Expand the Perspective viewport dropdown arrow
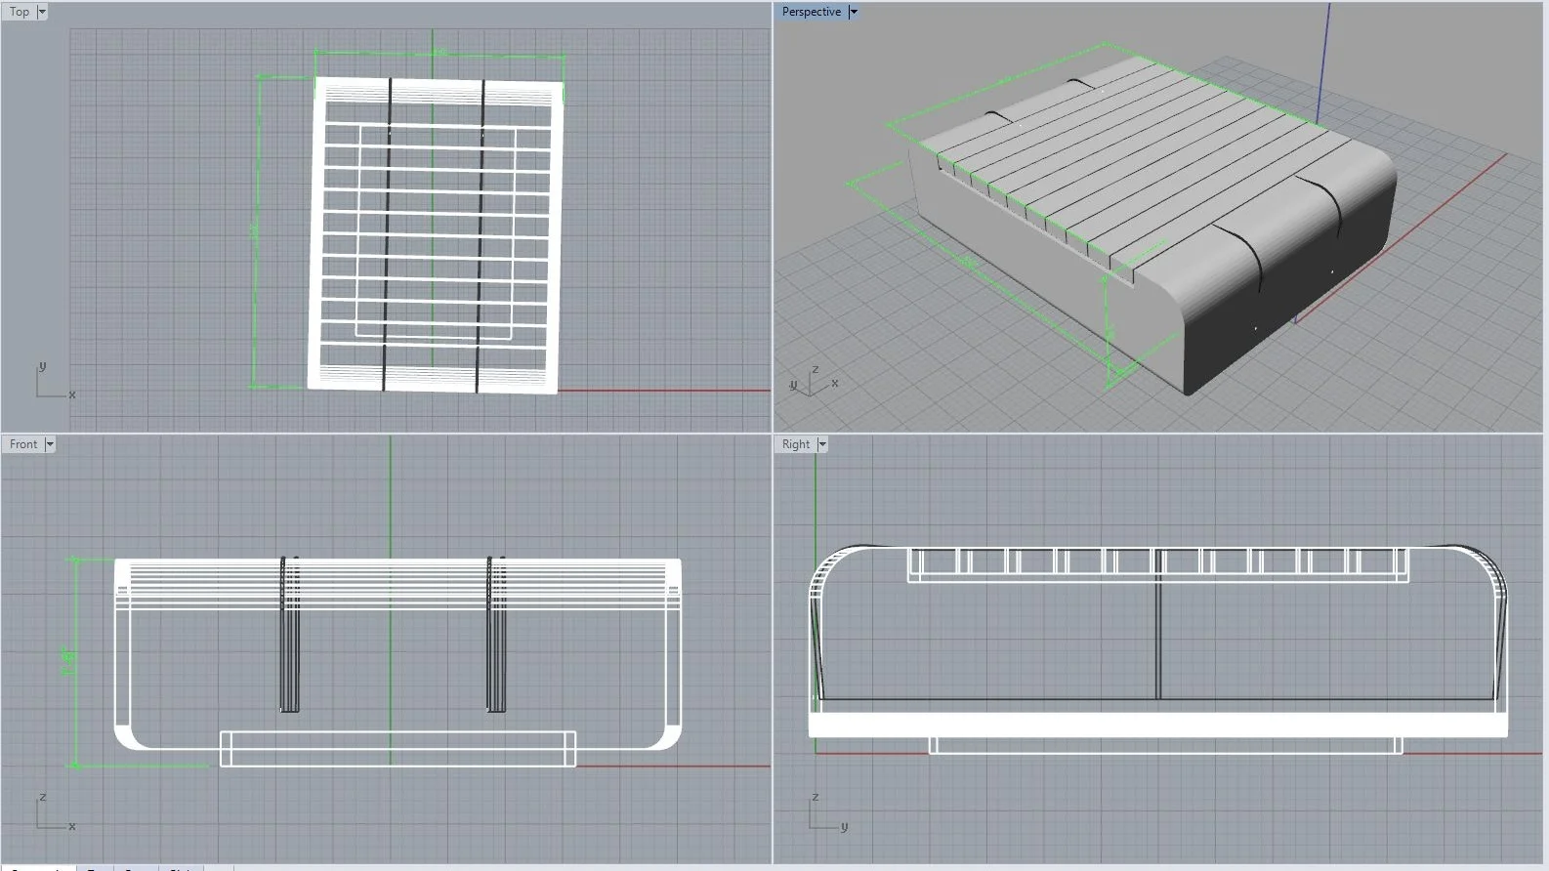This screenshot has width=1549, height=871. pos(853,12)
